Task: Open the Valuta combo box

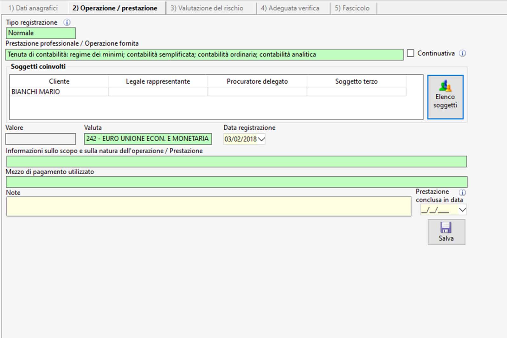Action: [x=148, y=139]
